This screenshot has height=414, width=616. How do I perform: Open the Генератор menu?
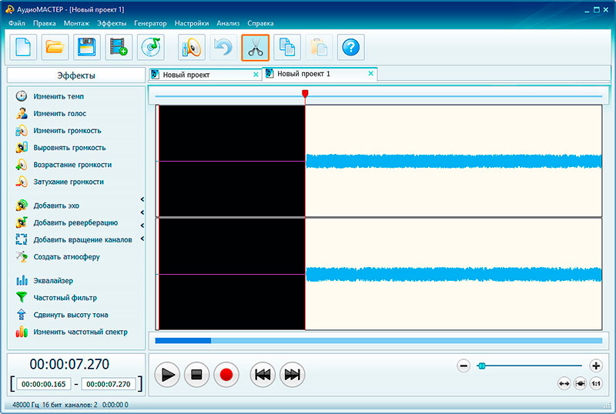tap(150, 23)
